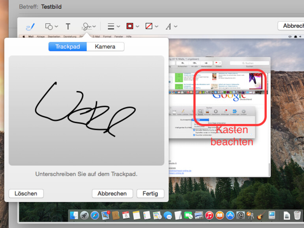Open Calendar in the Dock
This screenshot has height=228, width=304.
tap(126, 215)
